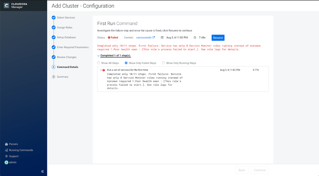Open the Support menu in sidebar
The image size is (319, 176).
click(x=11, y=156)
